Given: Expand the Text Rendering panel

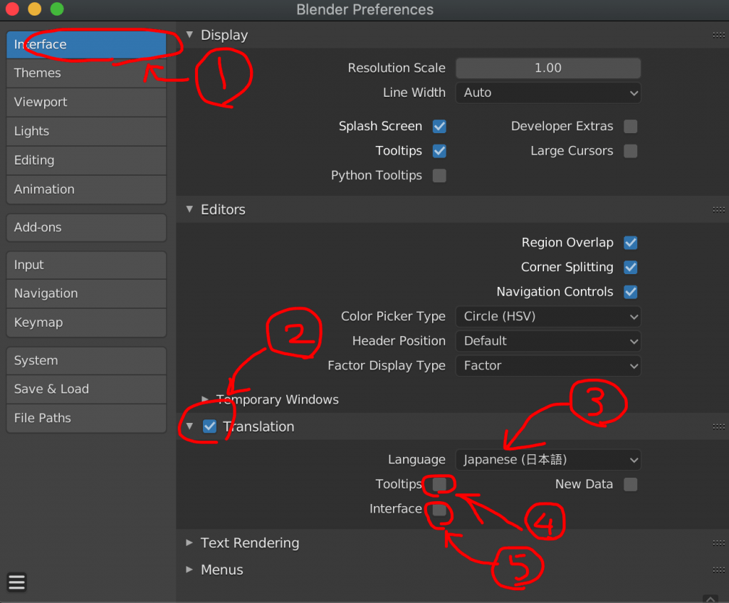Looking at the screenshot, I should click(189, 542).
